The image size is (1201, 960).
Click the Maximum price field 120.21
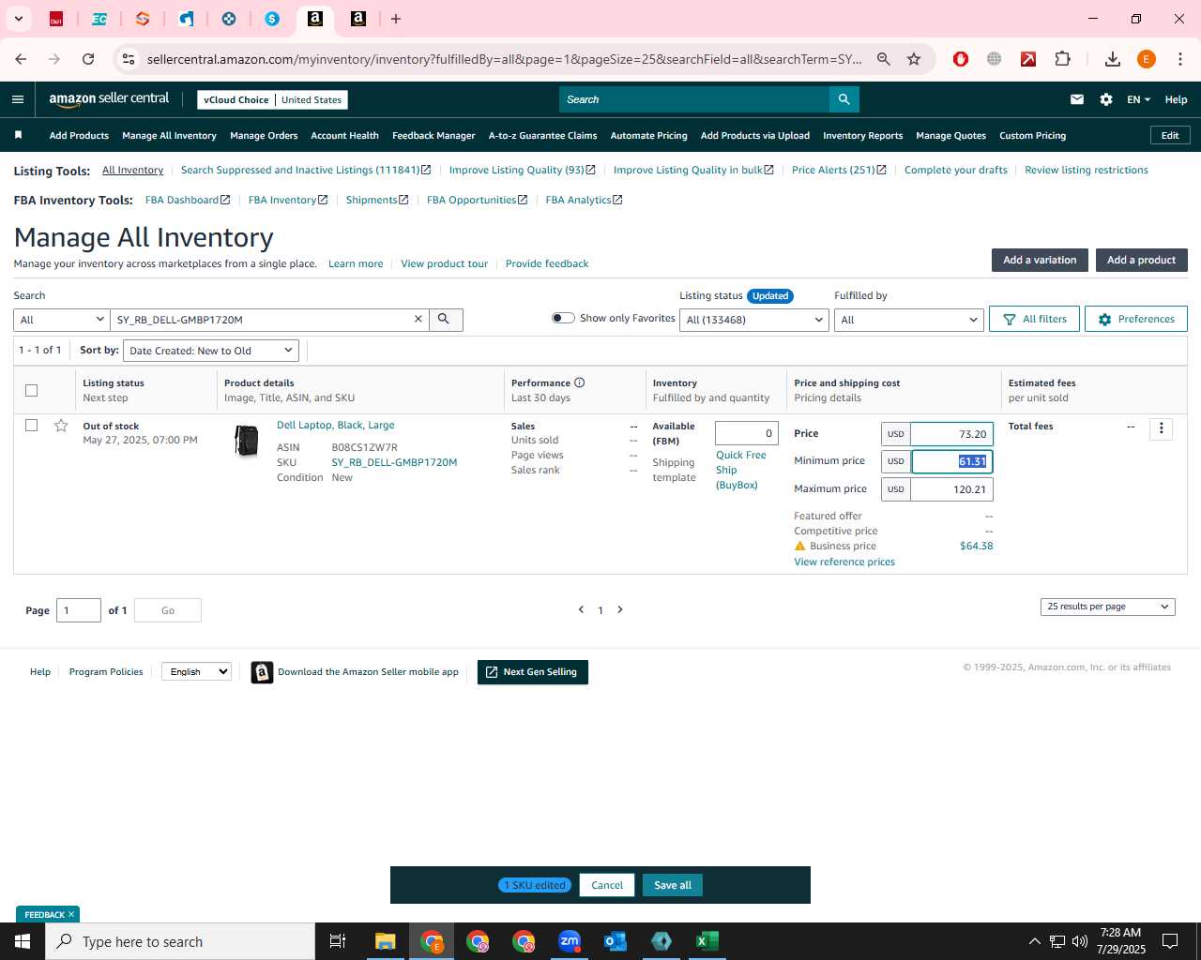coord(951,489)
